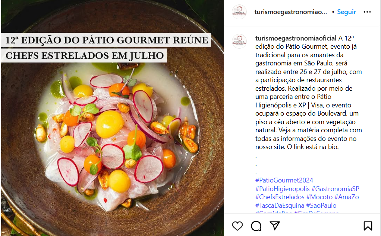This screenshot has width=381, height=236.
Task: Open comments with the speech bubble icon
Action: [256, 226]
